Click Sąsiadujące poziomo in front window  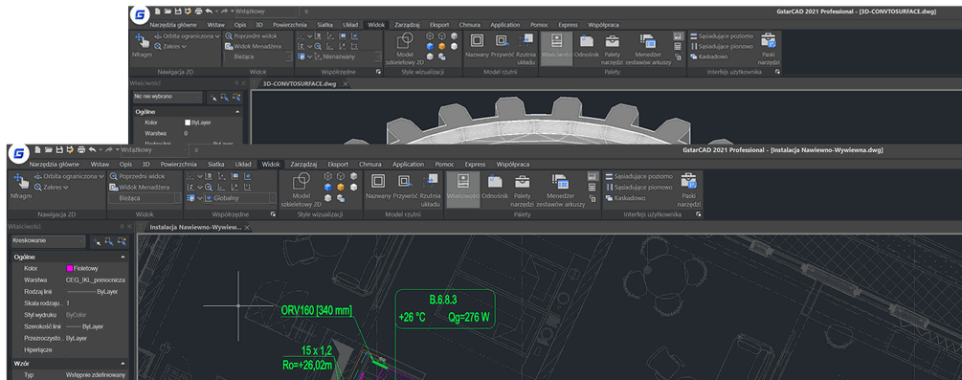639,175
